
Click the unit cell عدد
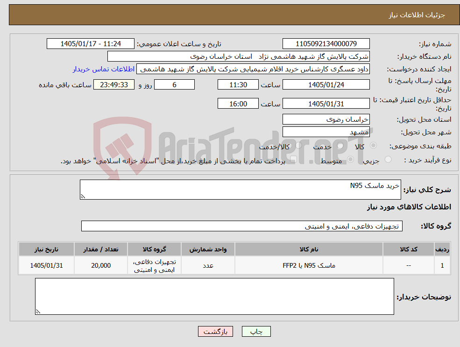click(208, 265)
